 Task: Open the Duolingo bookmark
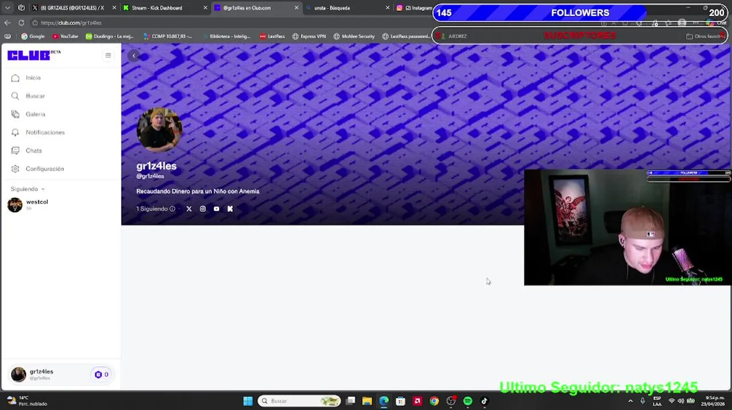[x=109, y=36]
